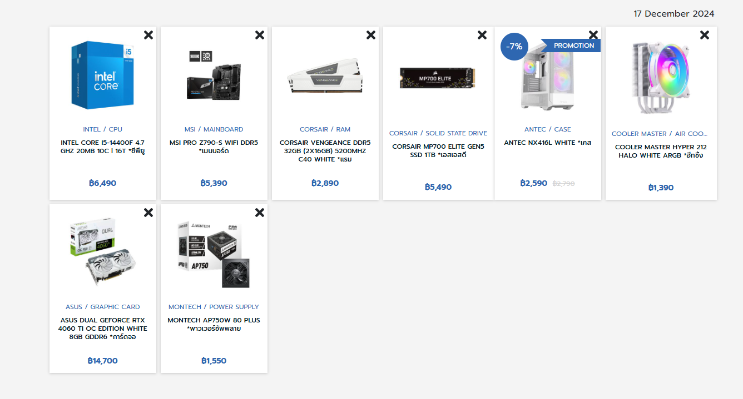Remove the Montech AP750W power supply
This screenshot has height=399, width=743.
pyautogui.click(x=260, y=213)
